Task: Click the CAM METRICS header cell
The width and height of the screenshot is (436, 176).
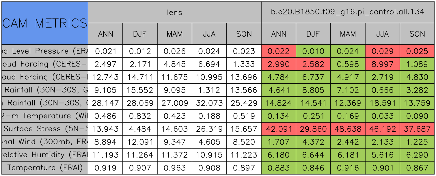Action: click(x=44, y=23)
